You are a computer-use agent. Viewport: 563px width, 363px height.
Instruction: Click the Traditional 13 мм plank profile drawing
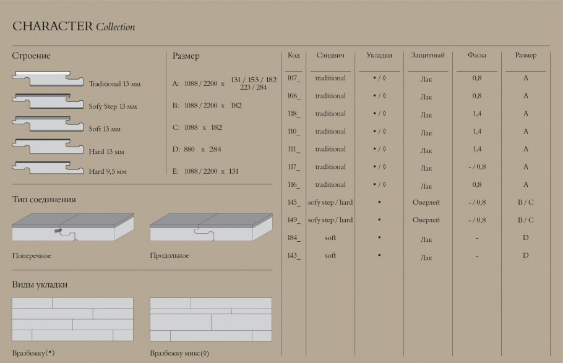click(48, 79)
